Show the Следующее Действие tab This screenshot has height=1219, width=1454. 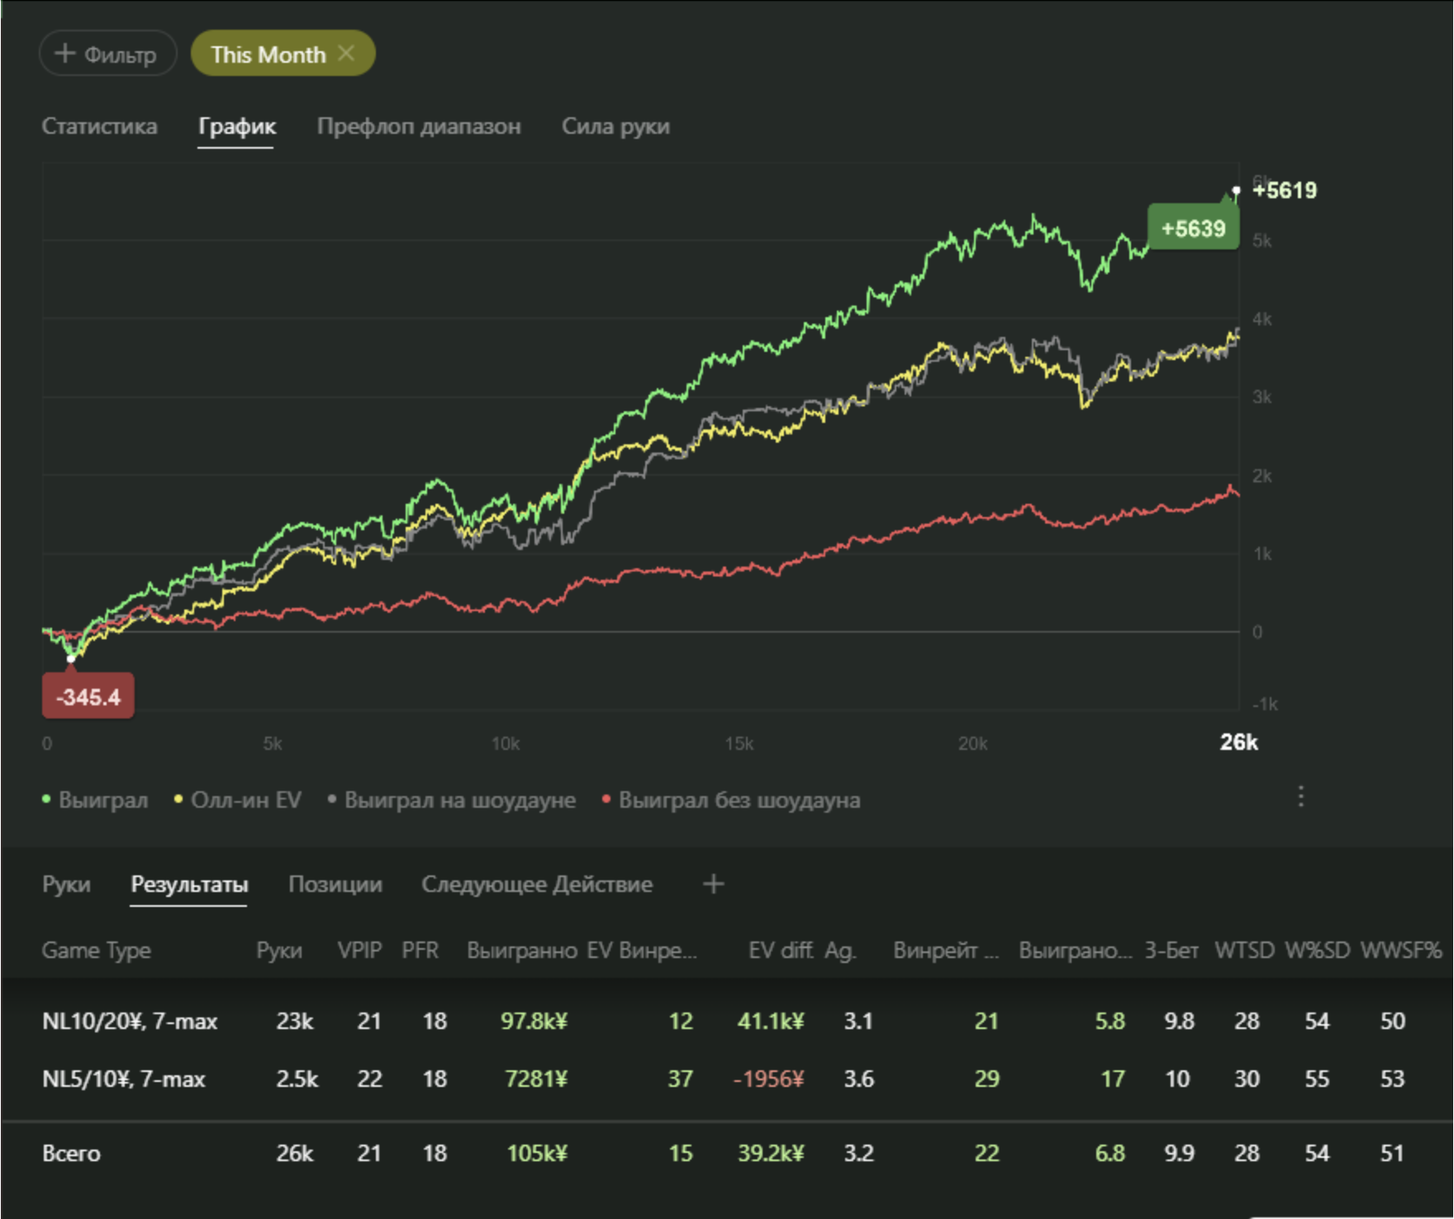537,885
